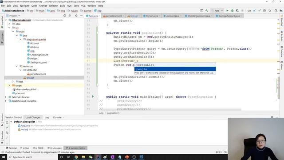This screenshot has height=160, width=284.
Task: Select people completion suggestion
Action: tap(175, 69)
